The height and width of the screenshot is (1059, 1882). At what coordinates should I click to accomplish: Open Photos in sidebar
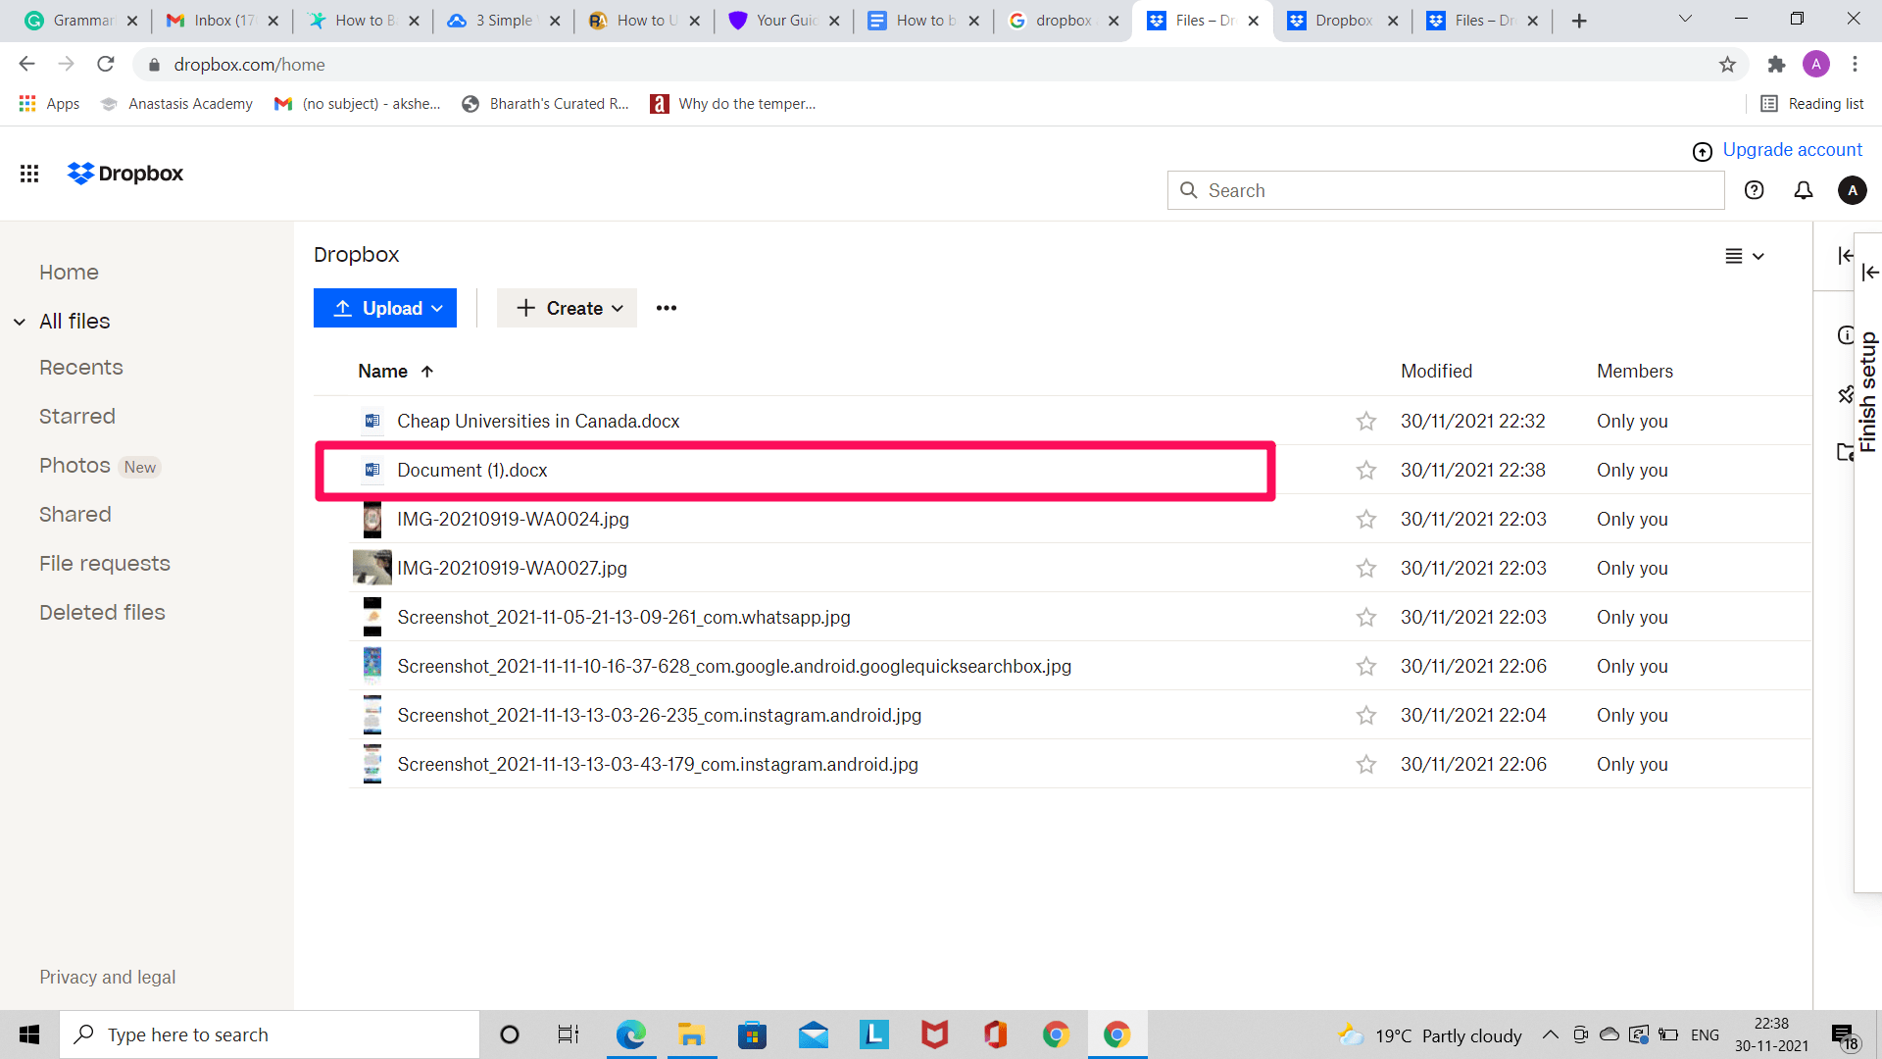pos(74,466)
